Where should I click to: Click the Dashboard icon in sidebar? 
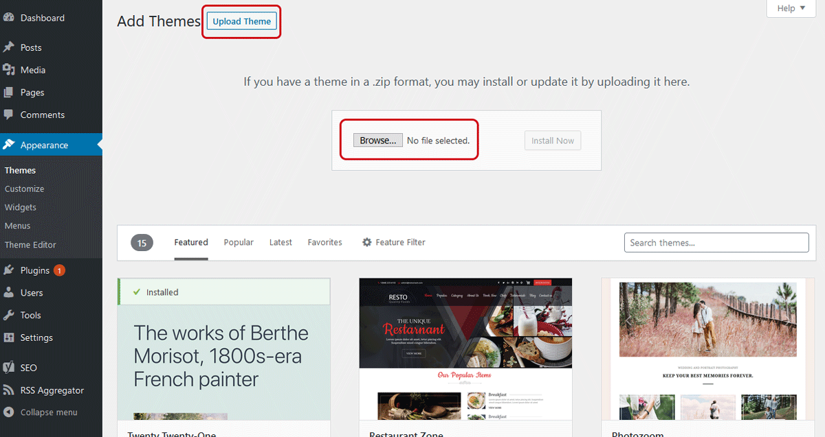pos(9,18)
